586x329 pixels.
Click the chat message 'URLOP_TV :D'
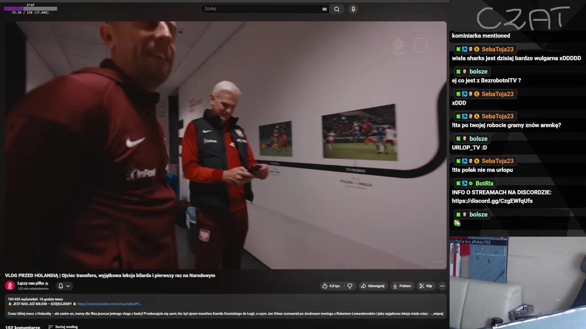coord(469,148)
